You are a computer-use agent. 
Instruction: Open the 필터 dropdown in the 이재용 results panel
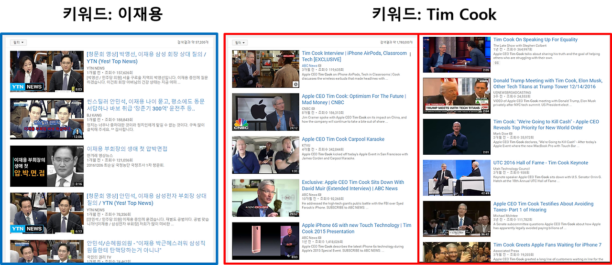pyautogui.click(x=18, y=42)
